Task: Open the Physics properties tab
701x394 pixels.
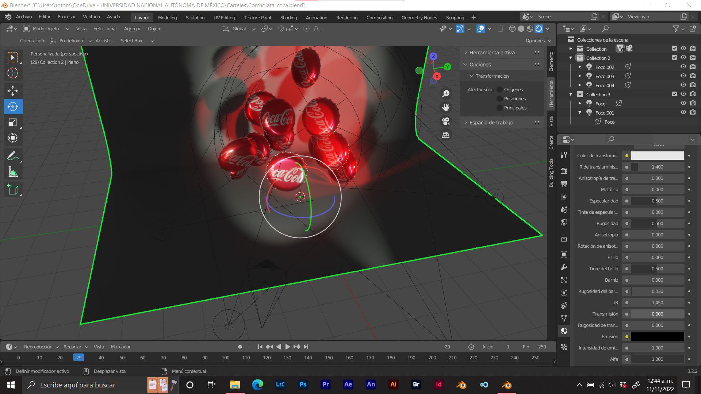Action: pos(564,293)
